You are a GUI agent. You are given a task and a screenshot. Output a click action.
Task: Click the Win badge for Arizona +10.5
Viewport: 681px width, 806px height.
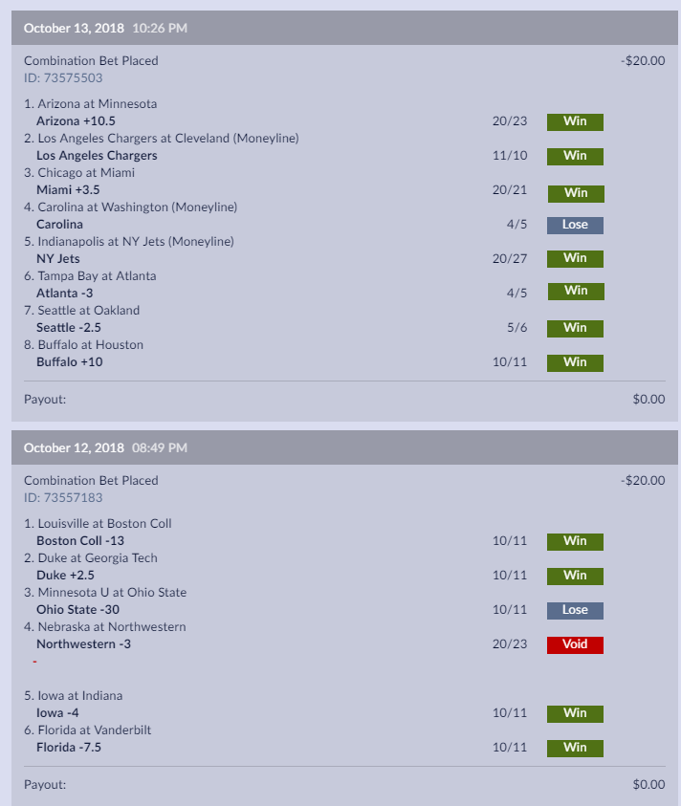(575, 121)
